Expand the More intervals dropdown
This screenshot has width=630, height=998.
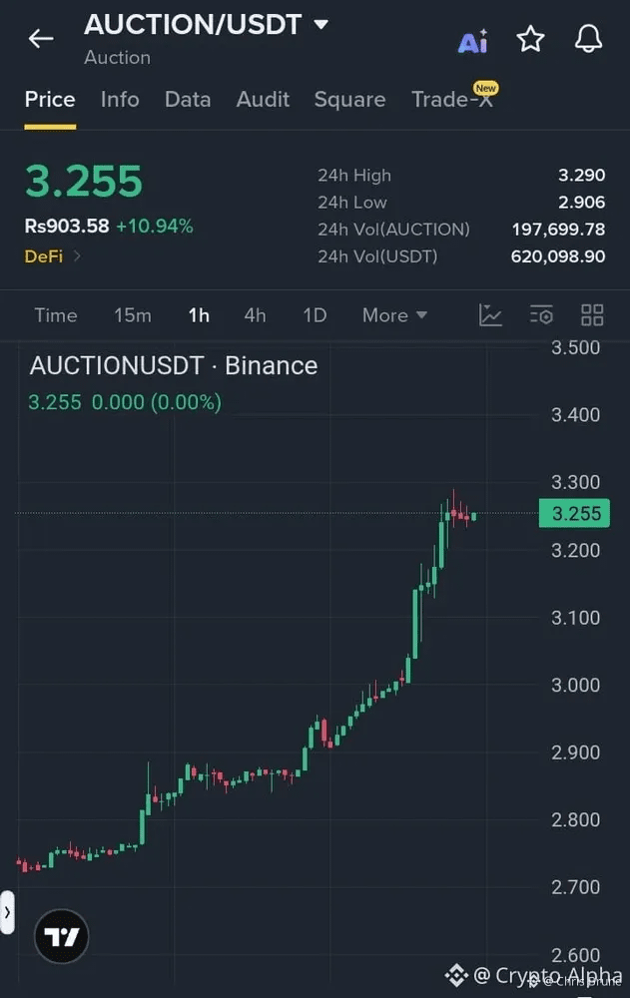point(394,315)
